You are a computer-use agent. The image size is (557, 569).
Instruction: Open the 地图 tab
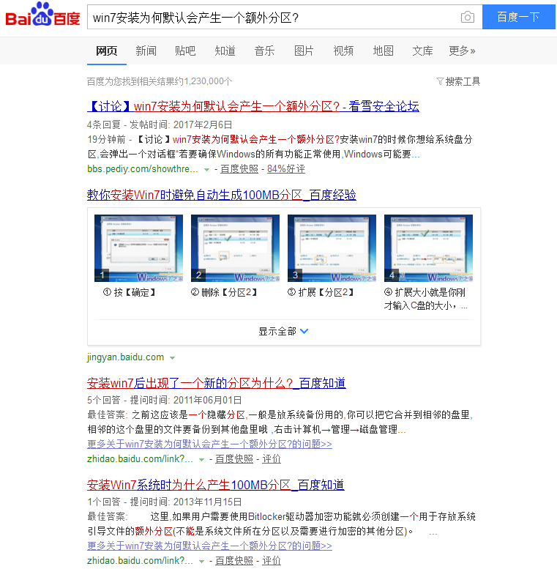click(383, 51)
